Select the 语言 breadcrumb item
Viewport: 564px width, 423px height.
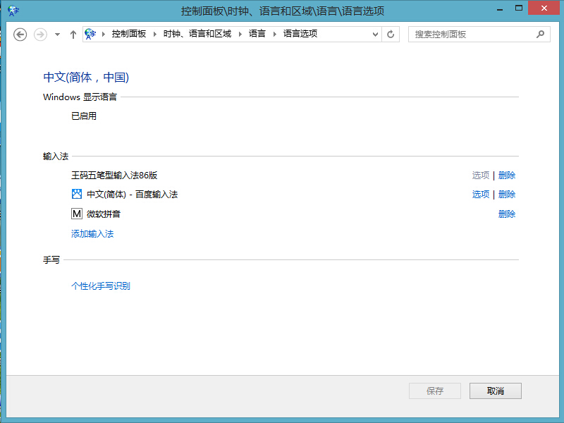click(x=257, y=34)
